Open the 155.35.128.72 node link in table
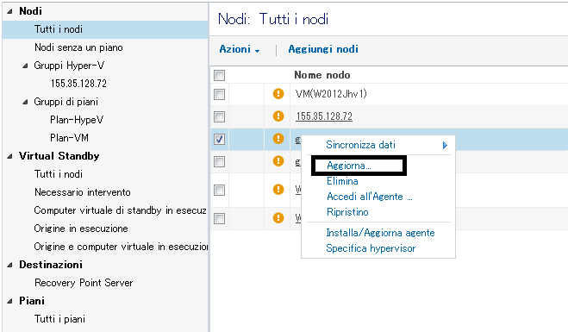The height and width of the screenshot is (332, 568). [324, 116]
